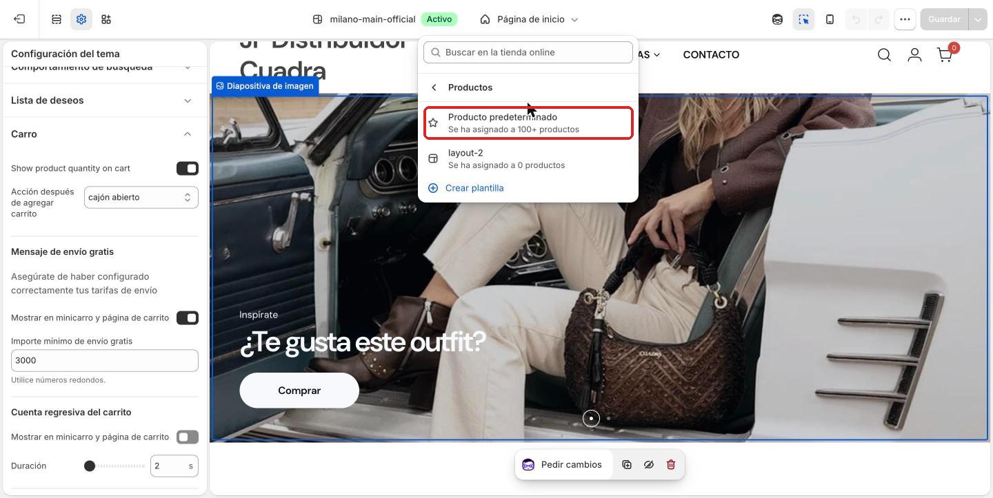
Task: Go back from the Productos list
Action: pos(434,87)
